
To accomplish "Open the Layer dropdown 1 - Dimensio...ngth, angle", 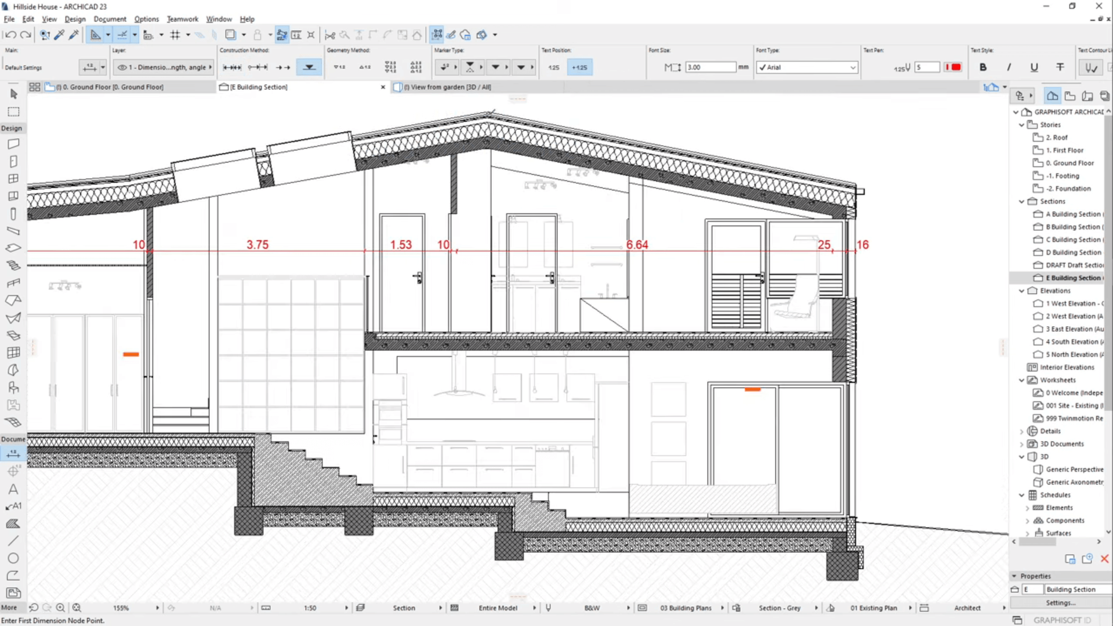I will (x=164, y=67).
